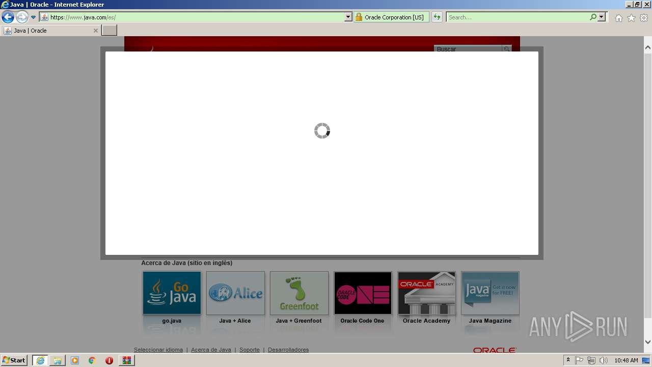Click the Oracle Academy caption link
Viewport: 652px width, 367px height.
click(426, 321)
